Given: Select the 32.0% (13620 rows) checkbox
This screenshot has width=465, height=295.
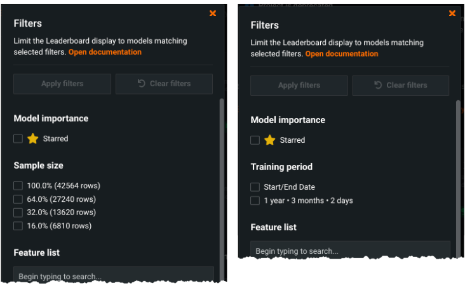Looking at the screenshot, I should pos(18,213).
